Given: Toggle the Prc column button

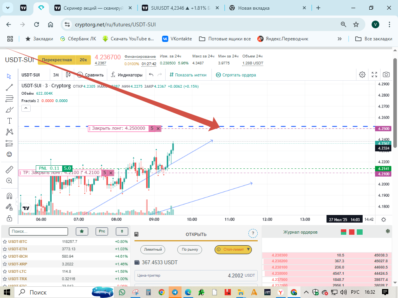Looking at the screenshot, I should [102, 231].
